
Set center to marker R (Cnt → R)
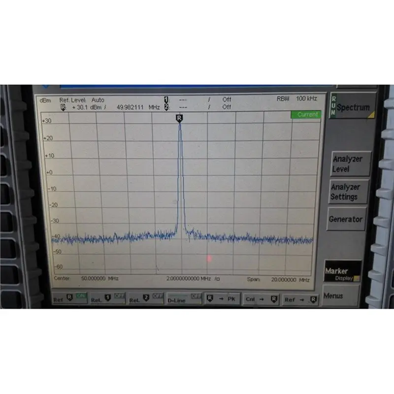[x=261, y=299]
